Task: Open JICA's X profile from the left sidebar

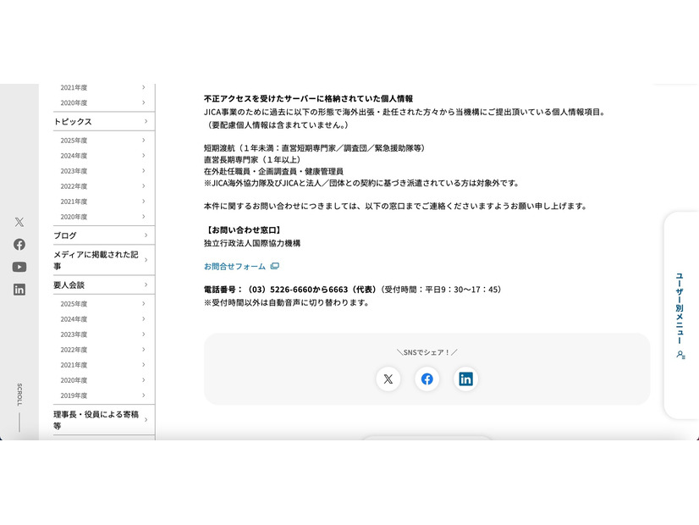Action: pos(19,222)
